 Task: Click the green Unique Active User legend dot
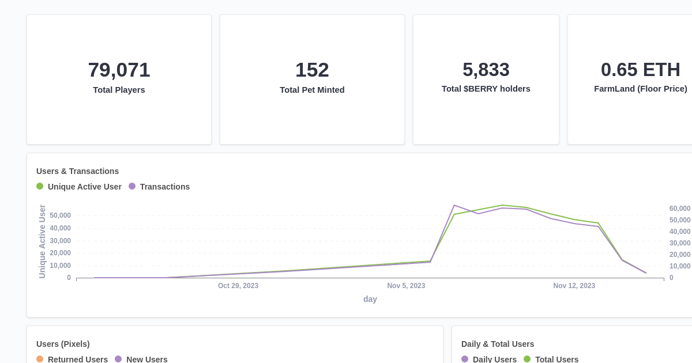click(x=39, y=186)
